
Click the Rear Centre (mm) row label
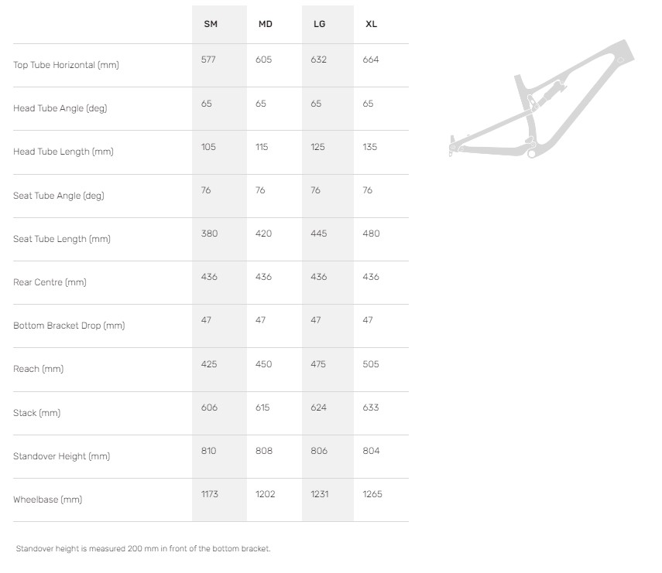coord(50,282)
